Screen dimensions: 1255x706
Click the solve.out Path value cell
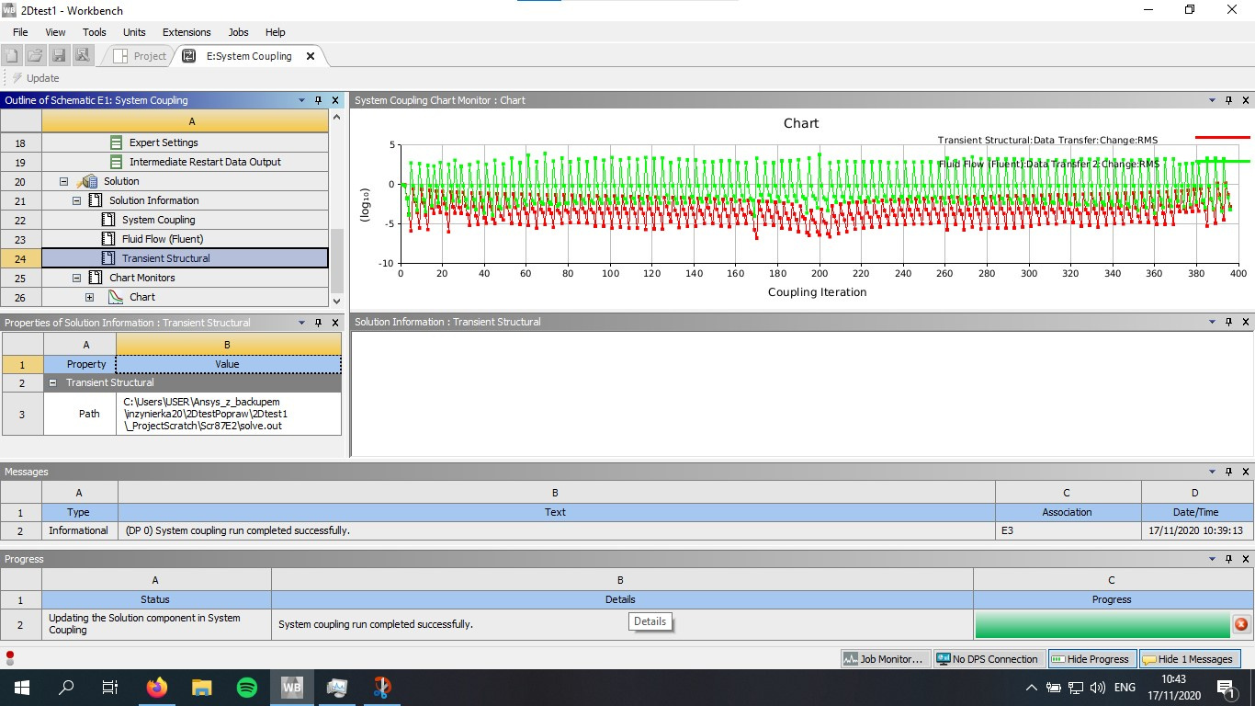(x=229, y=414)
